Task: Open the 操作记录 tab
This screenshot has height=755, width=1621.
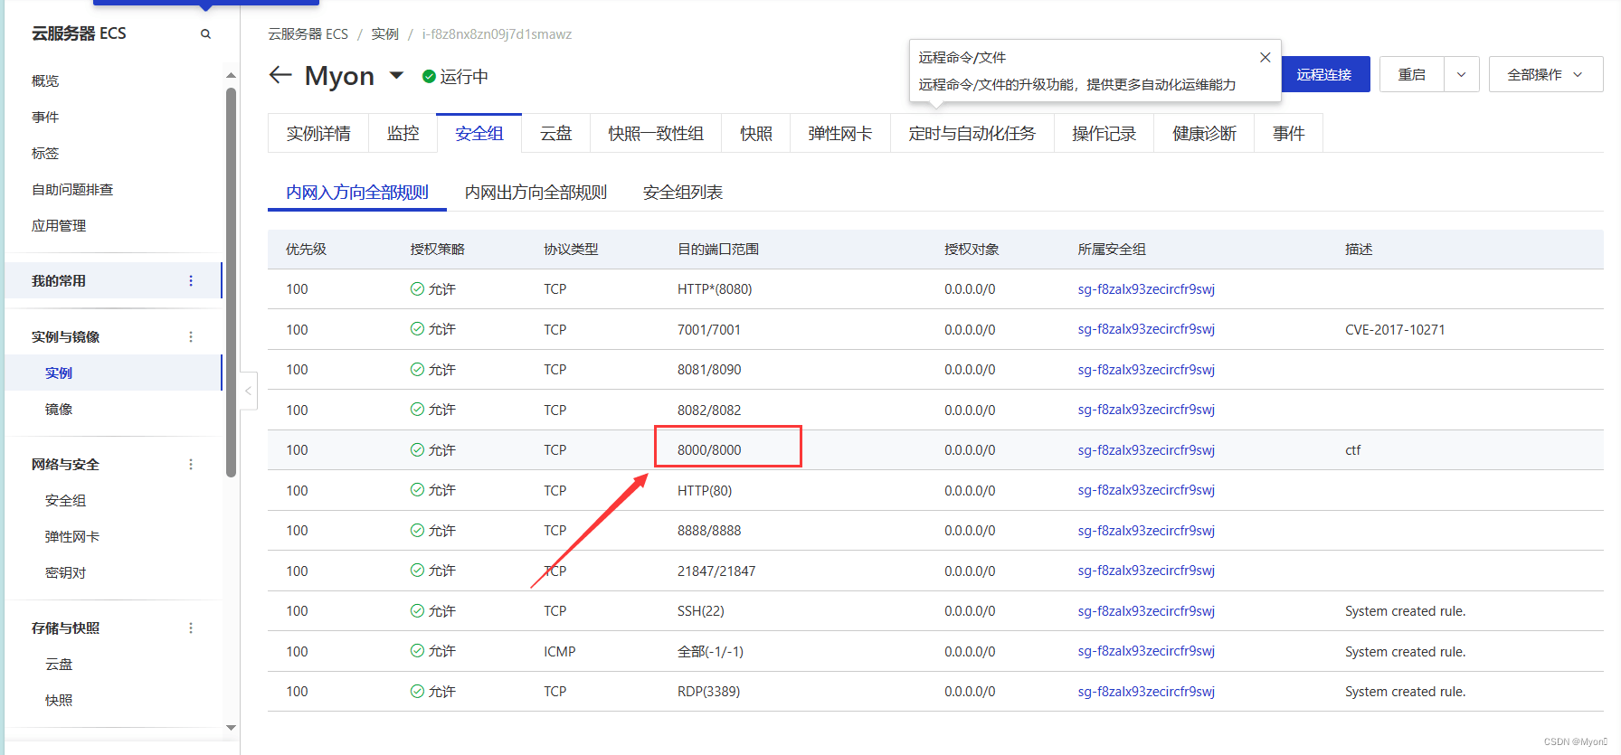Action: [1104, 133]
